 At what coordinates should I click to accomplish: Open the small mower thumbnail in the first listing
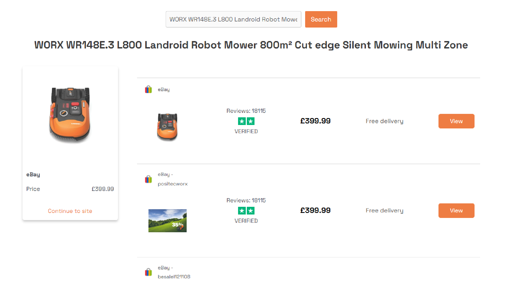coord(167,127)
